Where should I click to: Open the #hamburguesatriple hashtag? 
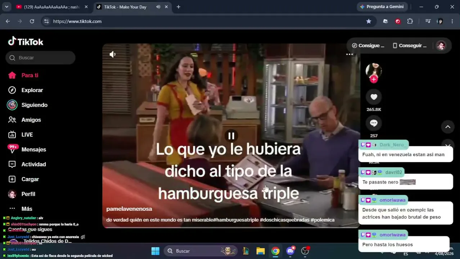[x=236, y=220]
